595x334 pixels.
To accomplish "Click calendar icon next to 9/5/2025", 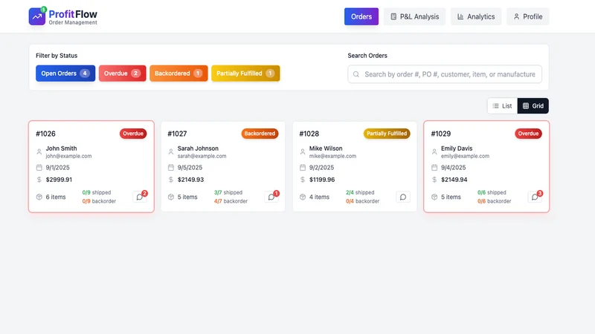I will 171,168.
